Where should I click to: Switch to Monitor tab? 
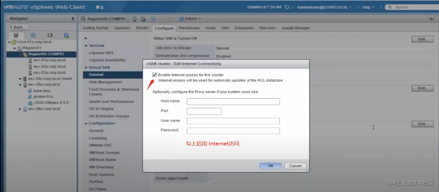[142, 28]
